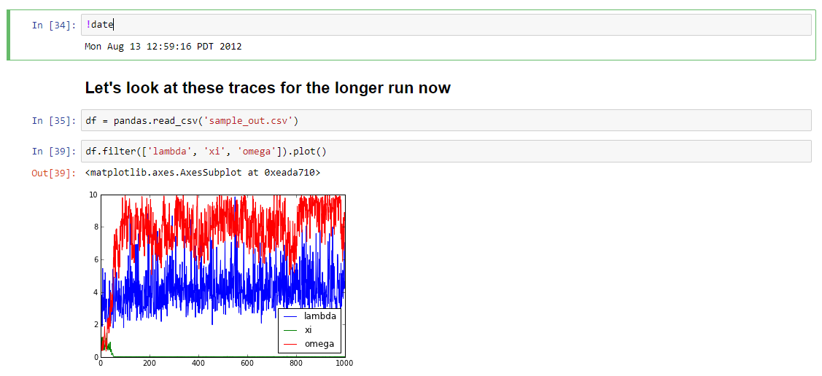Click the red omega line swatch in legend
Viewport: 822px width, 376px height.
pos(290,344)
